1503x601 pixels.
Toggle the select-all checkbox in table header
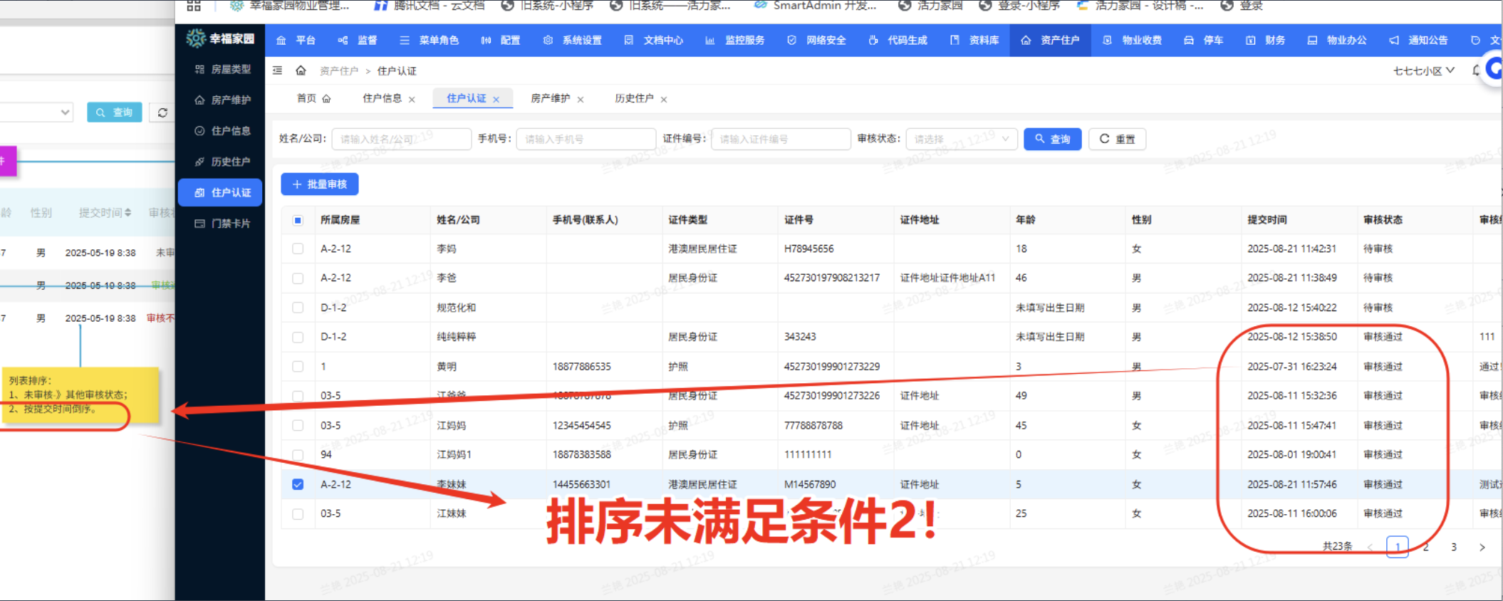point(298,220)
